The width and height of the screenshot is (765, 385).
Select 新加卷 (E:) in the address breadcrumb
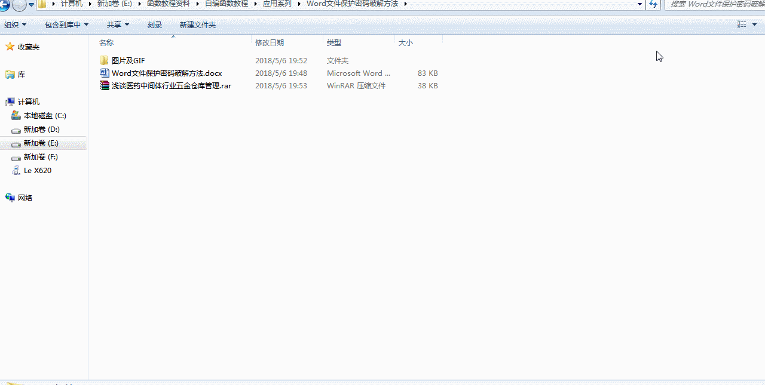[115, 4]
